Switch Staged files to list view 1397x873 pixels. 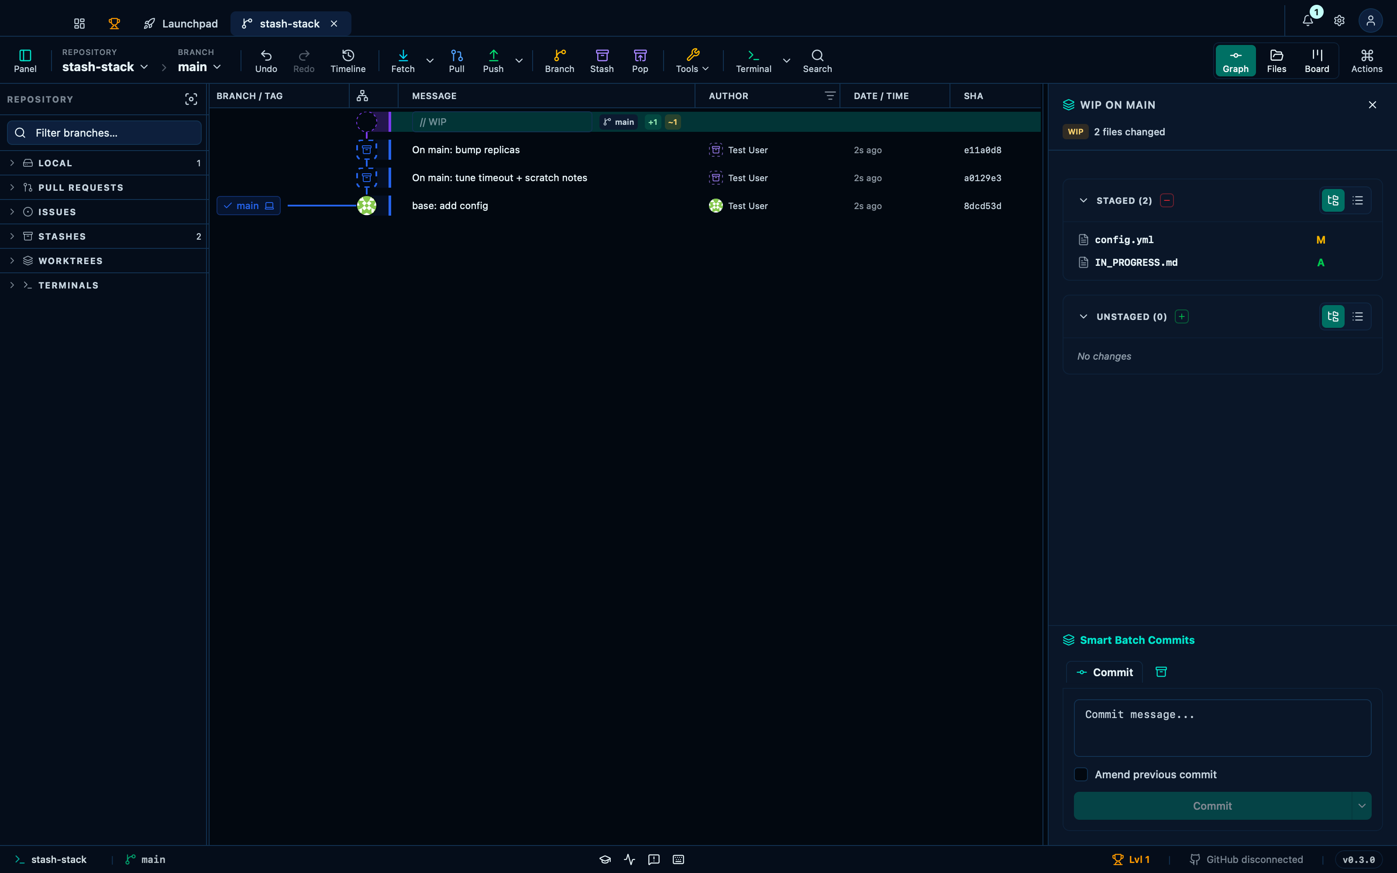tap(1358, 200)
